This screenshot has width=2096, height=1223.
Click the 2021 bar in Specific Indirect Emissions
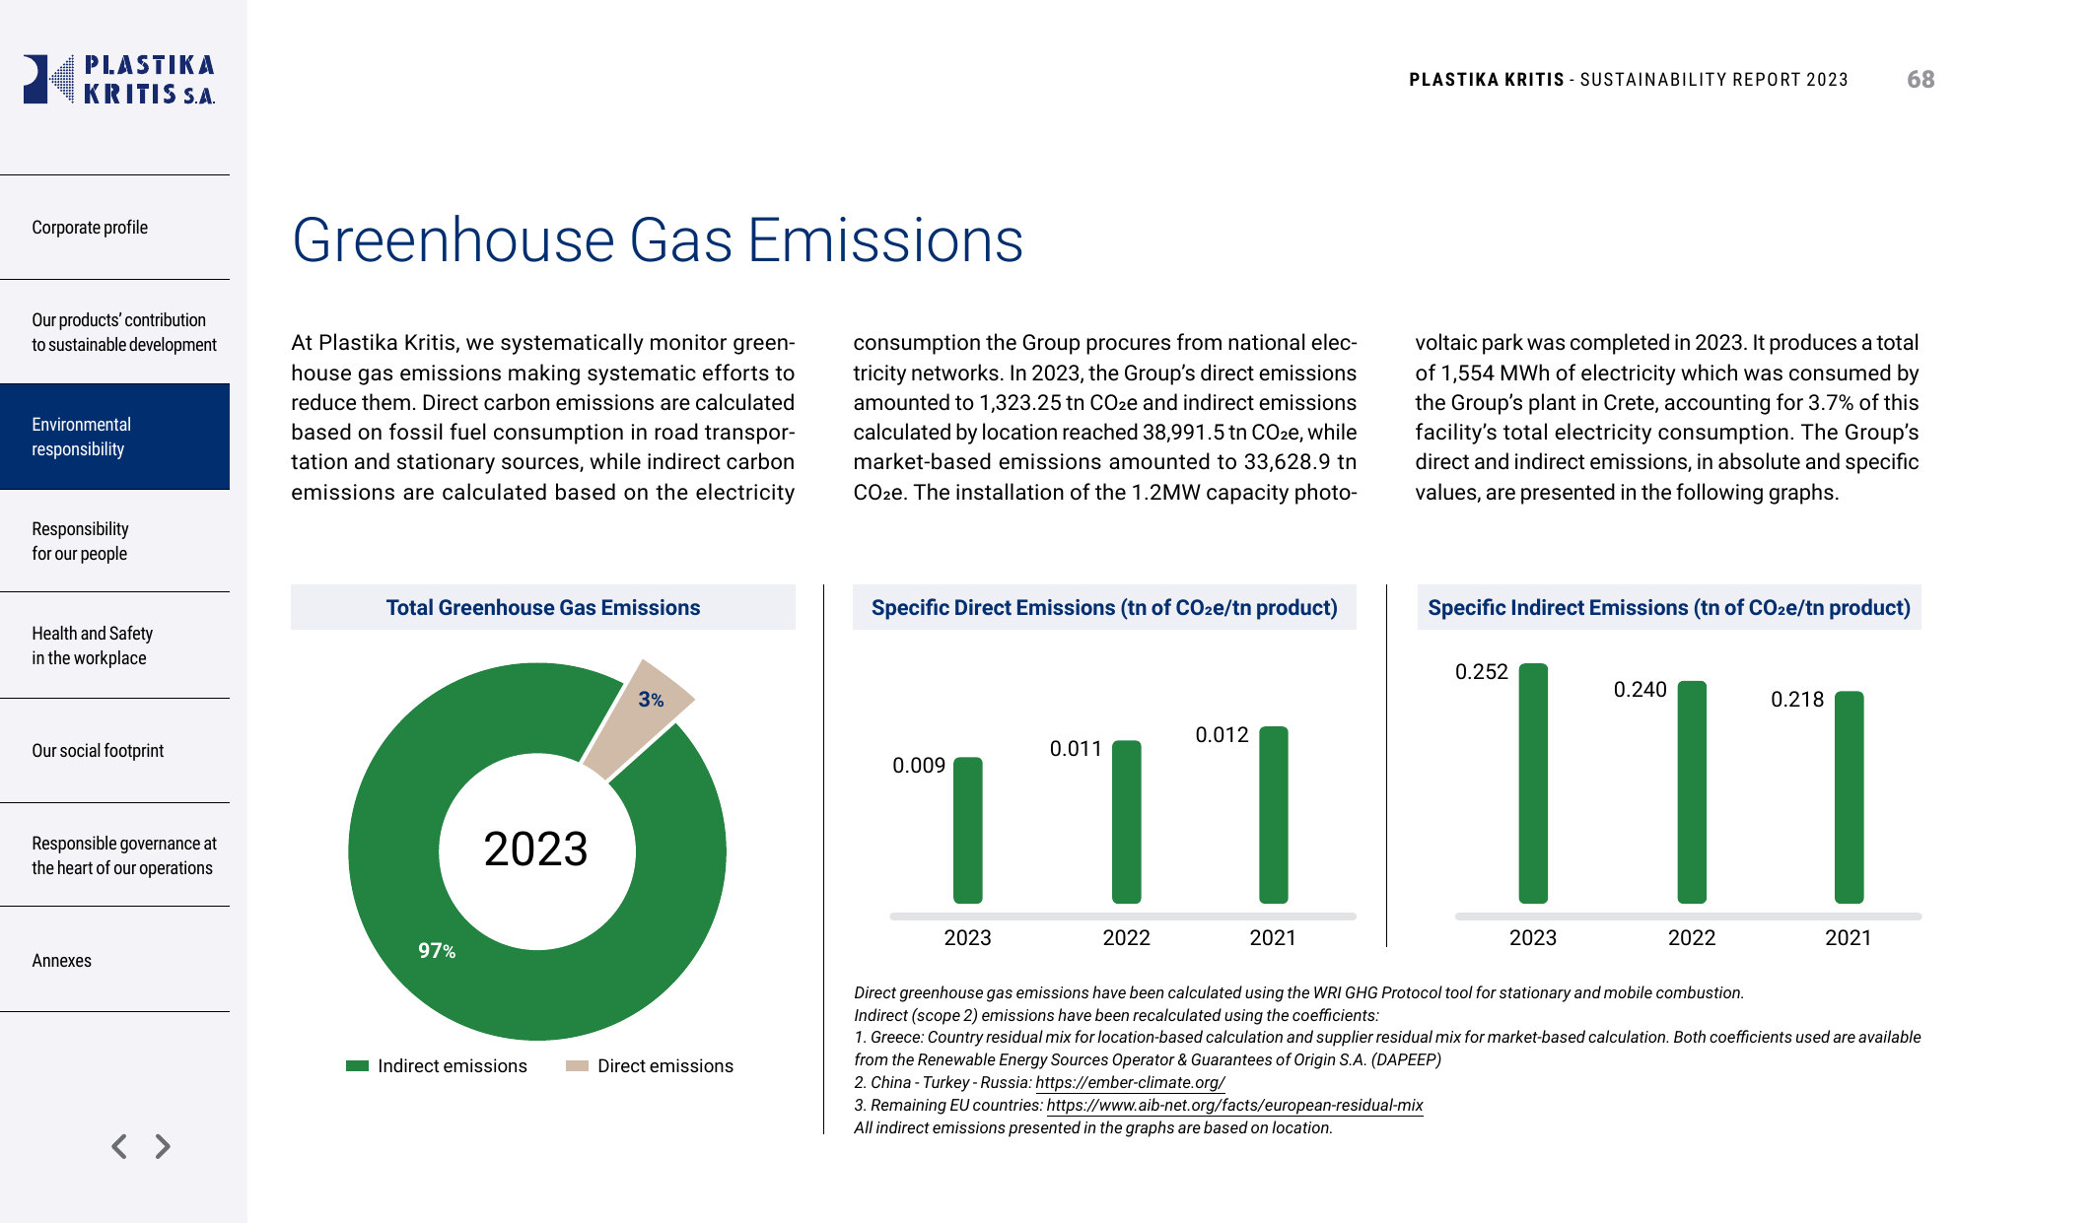point(1850,797)
